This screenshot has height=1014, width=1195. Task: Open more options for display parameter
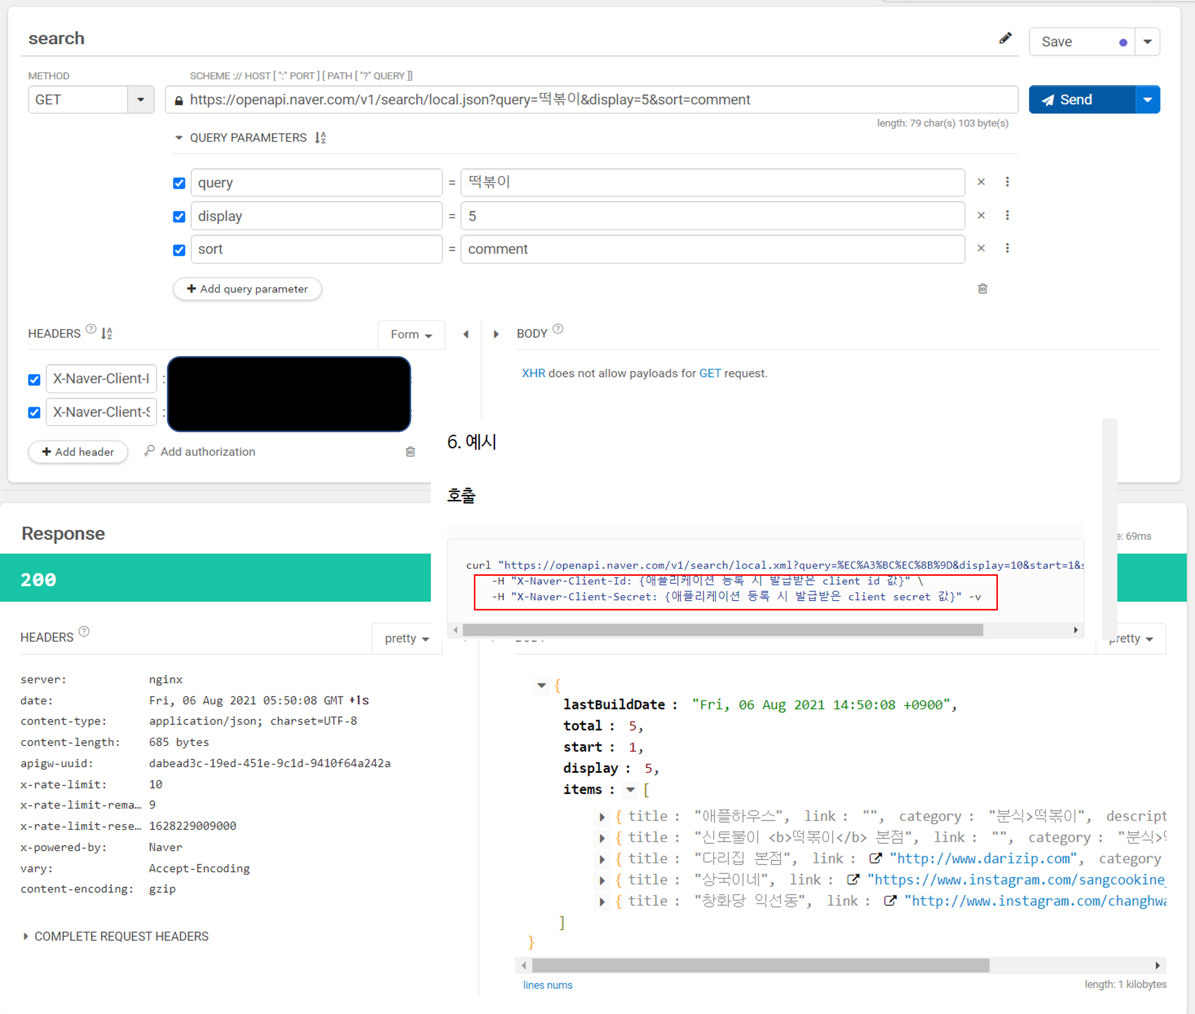coord(1007,215)
